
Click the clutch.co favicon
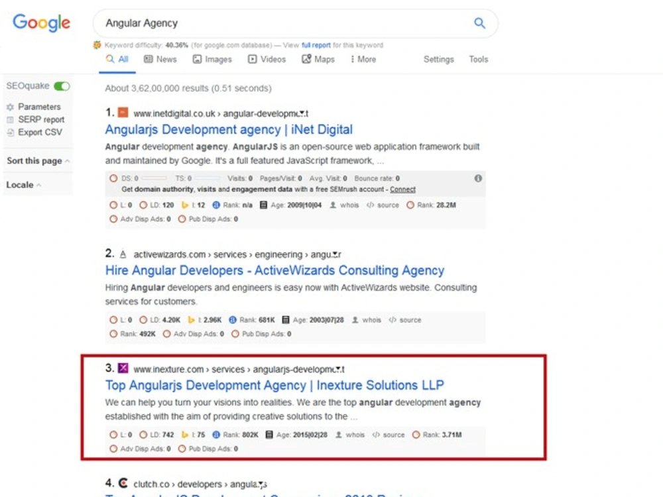point(123,482)
